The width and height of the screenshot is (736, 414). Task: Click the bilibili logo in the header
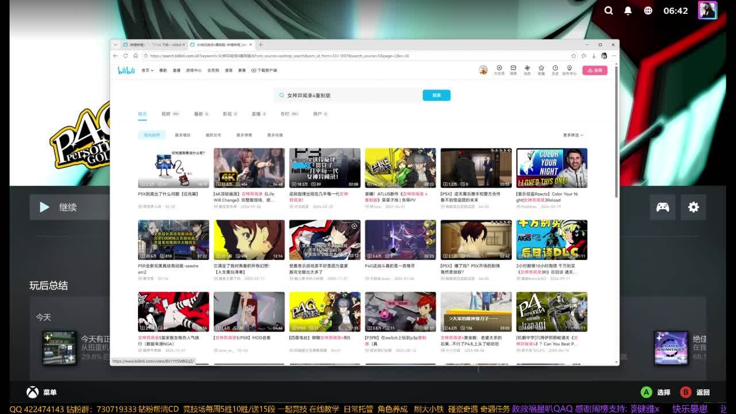(x=126, y=70)
